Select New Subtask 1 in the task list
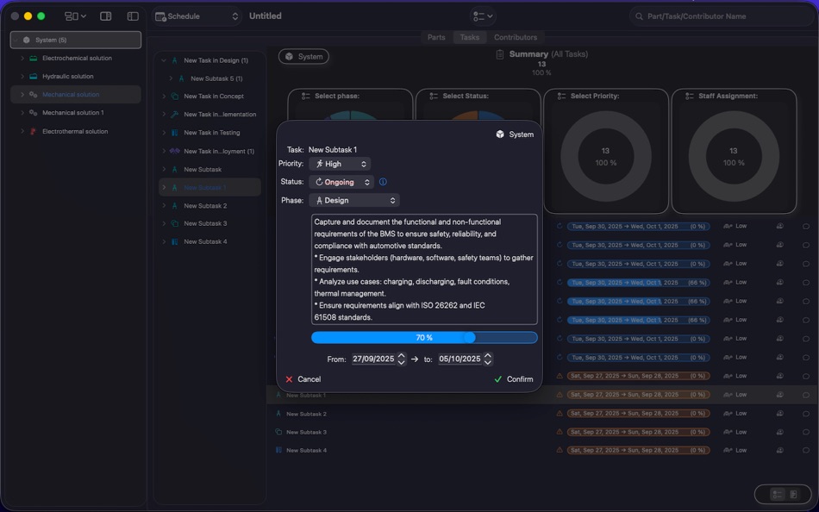The height and width of the screenshot is (512, 819). point(209,188)
